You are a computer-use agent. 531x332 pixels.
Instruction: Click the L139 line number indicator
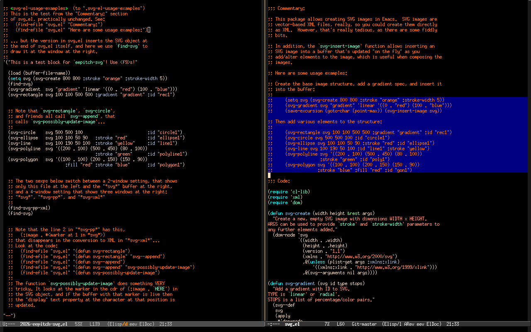pyautogui.click(x=94, y=324)
